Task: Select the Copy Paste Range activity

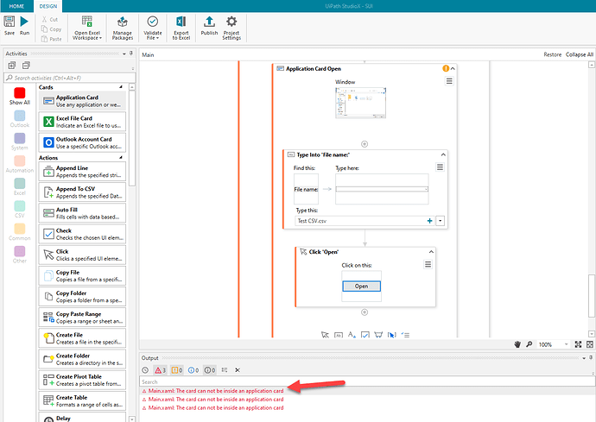Action: [82, 318]
